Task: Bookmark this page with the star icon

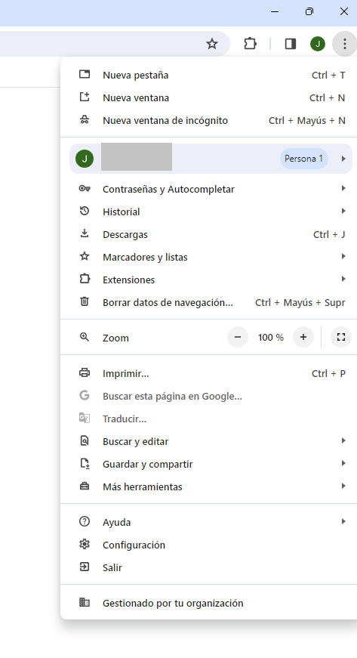Action: click(212, 44)
